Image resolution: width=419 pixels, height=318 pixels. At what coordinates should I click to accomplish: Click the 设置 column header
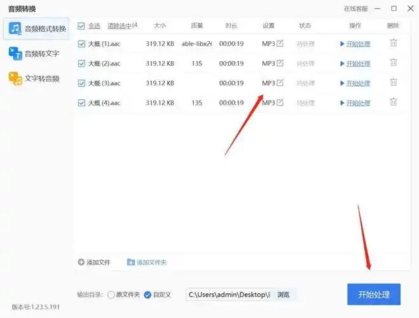(268, 25)
